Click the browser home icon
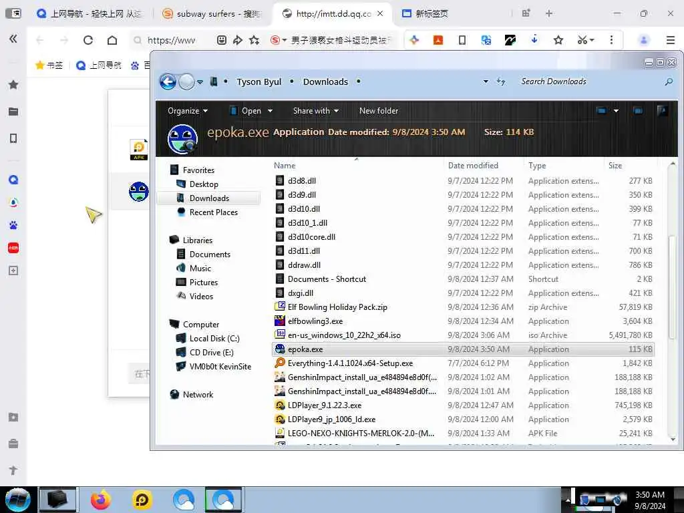Image resolution: width=684 pixels, height=513 pixels. [x=112, y=40]
